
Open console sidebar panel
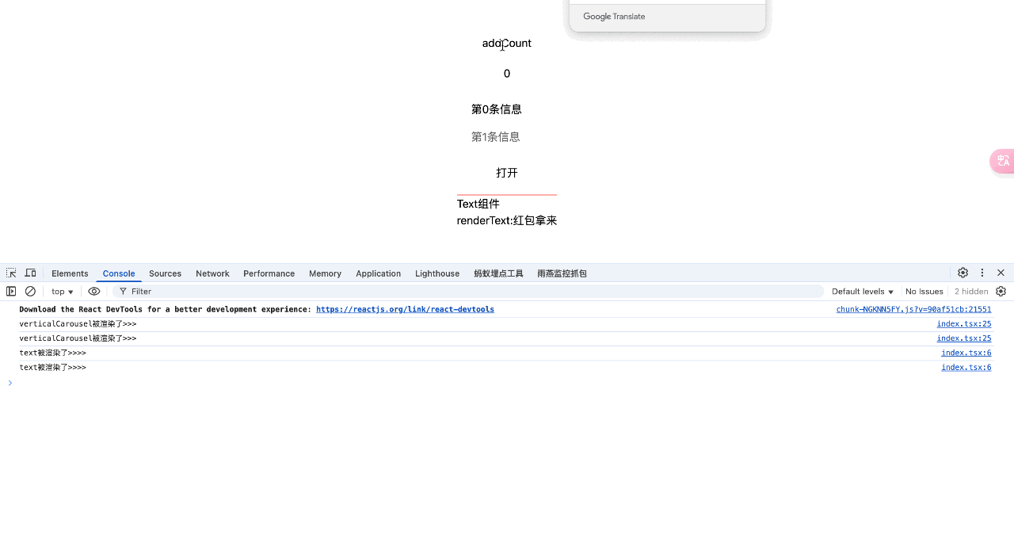click(x=11, y=291)
